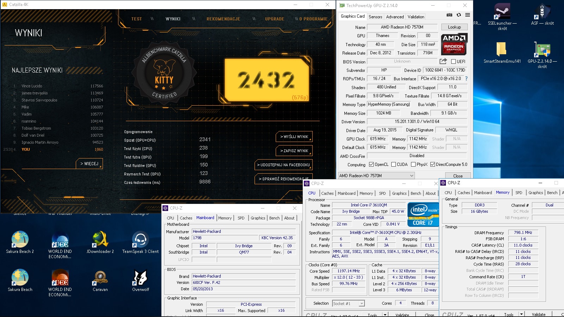Switch to the Advanced tab in GPU-Z
Viewport: 564px width, 317px height.
coord(395,17)
